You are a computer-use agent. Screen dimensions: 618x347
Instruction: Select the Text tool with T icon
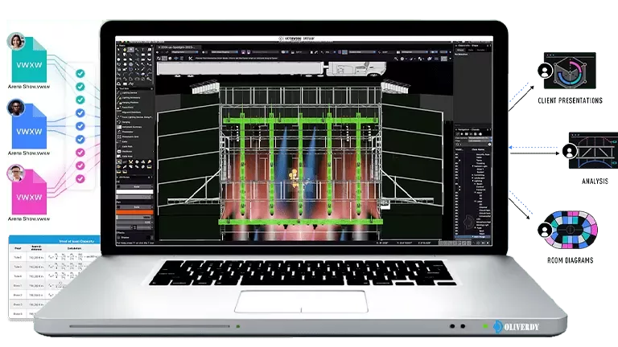pyautogui.click(x=142, y=50)
